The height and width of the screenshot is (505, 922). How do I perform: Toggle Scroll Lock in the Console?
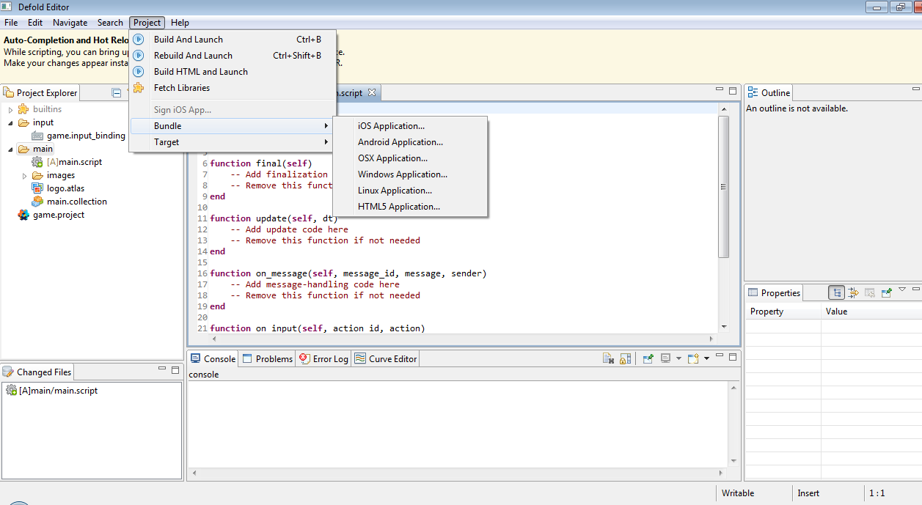(625, 358)
